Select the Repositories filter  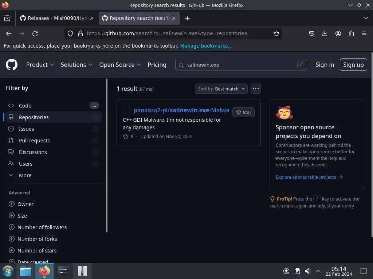(x=54, y=117)
